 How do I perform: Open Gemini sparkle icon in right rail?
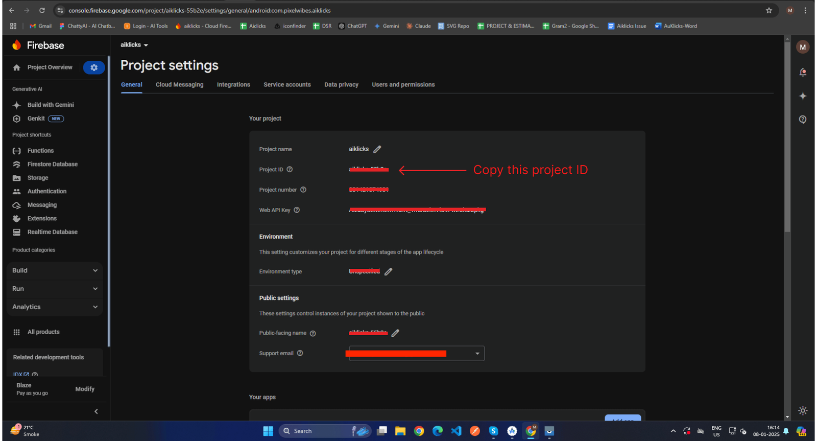(x=803, y=96)
